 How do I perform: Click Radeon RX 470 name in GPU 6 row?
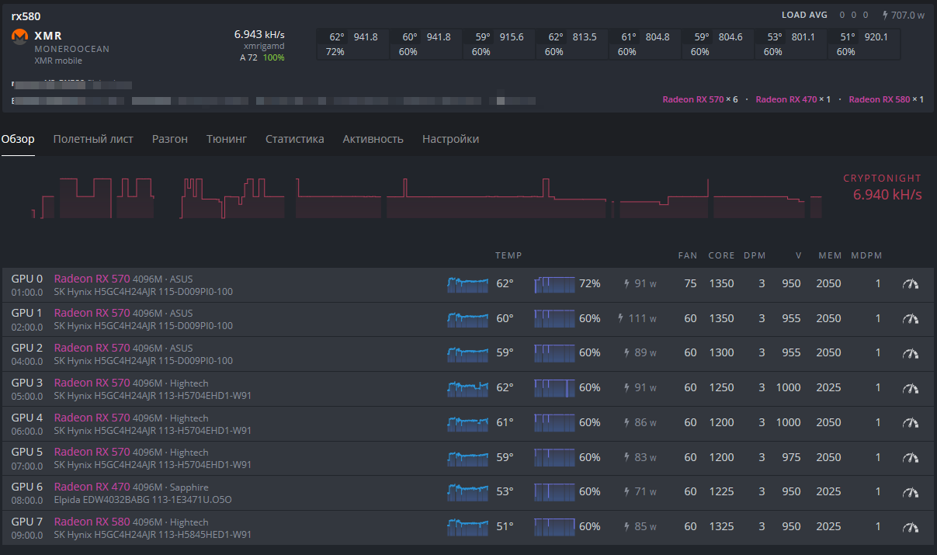coord(92,487)
